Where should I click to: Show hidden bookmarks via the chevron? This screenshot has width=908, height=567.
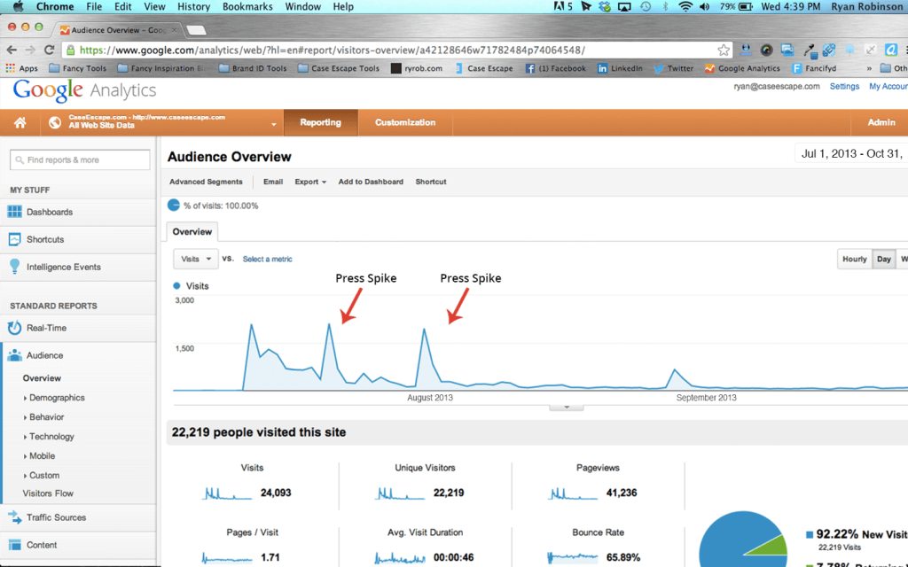pos(869,68)
